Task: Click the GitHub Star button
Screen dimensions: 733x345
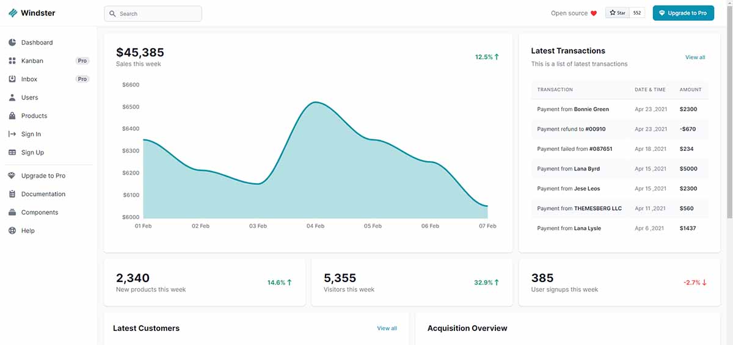Action: click(617, 13)
